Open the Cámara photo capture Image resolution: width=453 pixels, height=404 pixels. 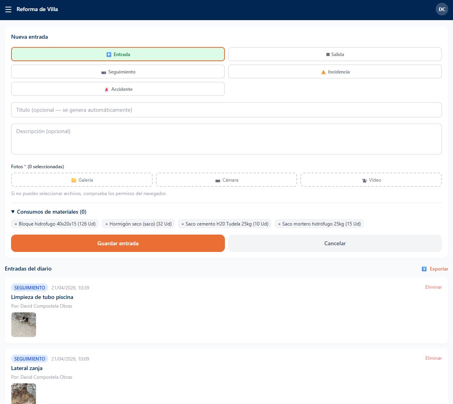[x=226, y=180]
